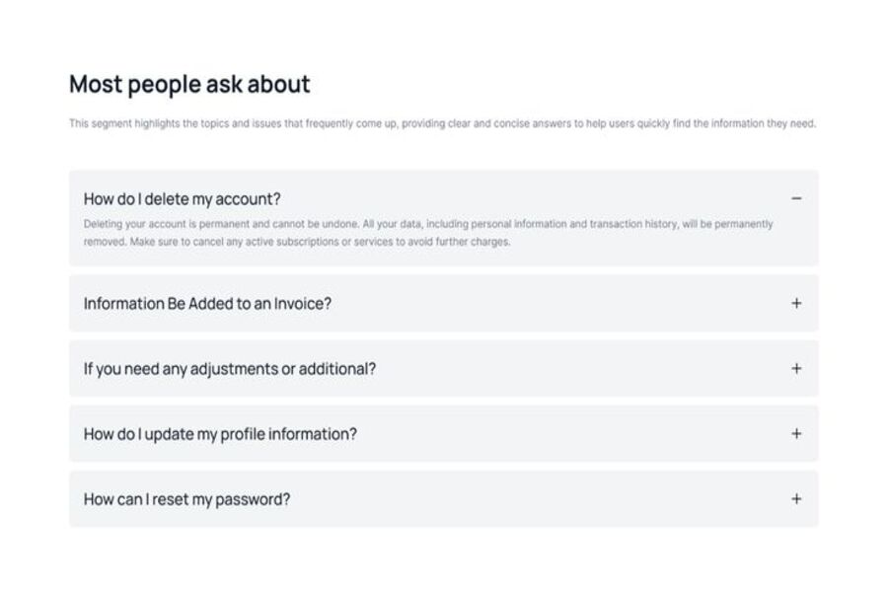Click plus icon beside the Invoice question
Viewport: 888px width, 592px height.
796,303
